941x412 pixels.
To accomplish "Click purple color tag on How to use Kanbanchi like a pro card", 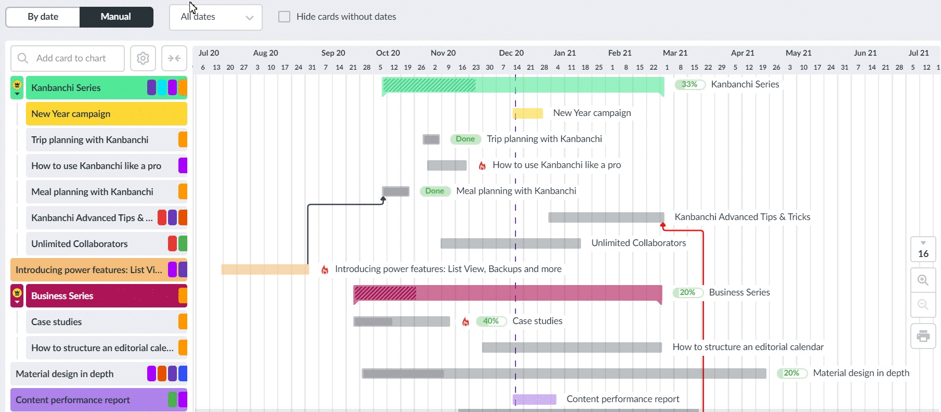I will click(x=183, y=165).
